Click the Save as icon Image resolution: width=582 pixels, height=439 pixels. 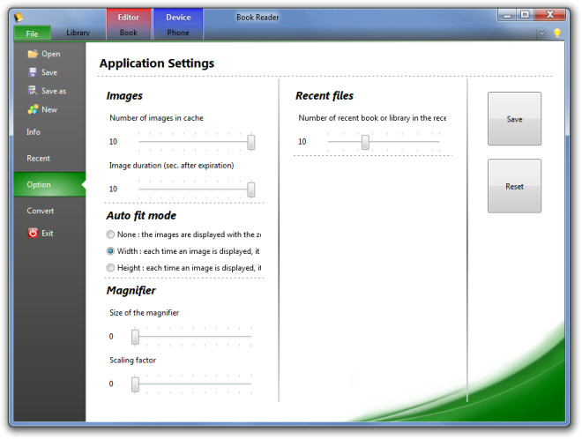(33, 91)
